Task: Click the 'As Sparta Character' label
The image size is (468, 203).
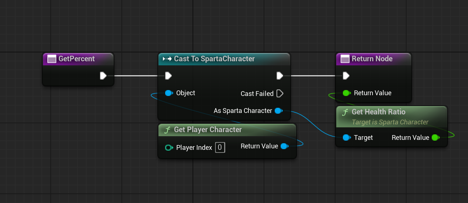Action: (243, 111)
